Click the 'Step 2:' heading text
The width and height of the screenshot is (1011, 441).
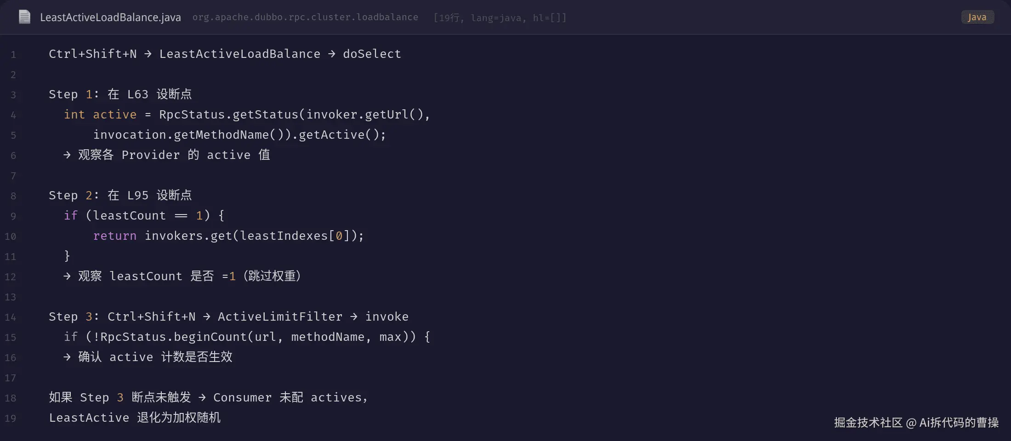[74, 195]
